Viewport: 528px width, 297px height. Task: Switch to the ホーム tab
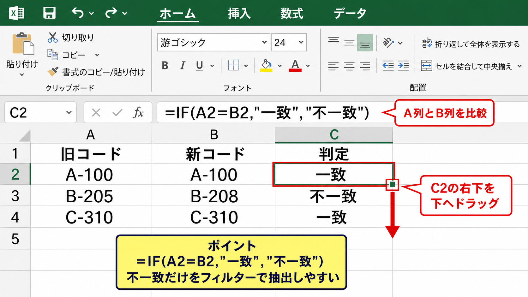coord(178,14)
